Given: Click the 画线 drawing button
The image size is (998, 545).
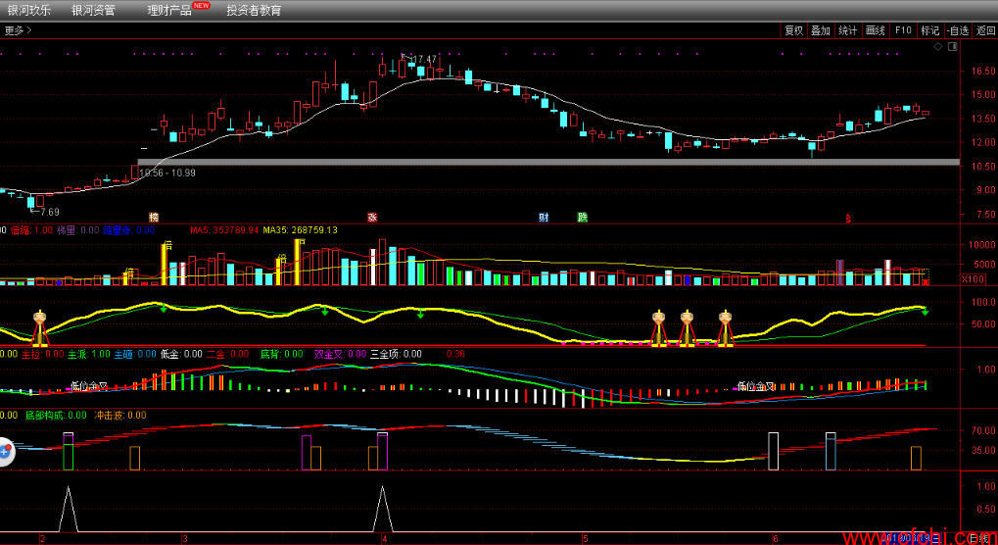Looking at the screenshot, I should tap(876, 30).
